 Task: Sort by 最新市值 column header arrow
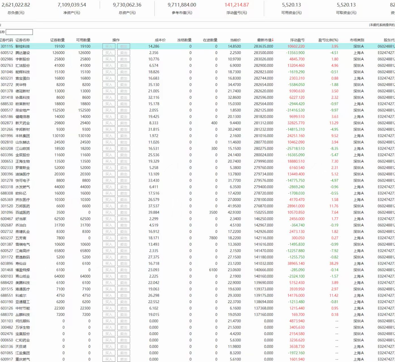[273, 40]
